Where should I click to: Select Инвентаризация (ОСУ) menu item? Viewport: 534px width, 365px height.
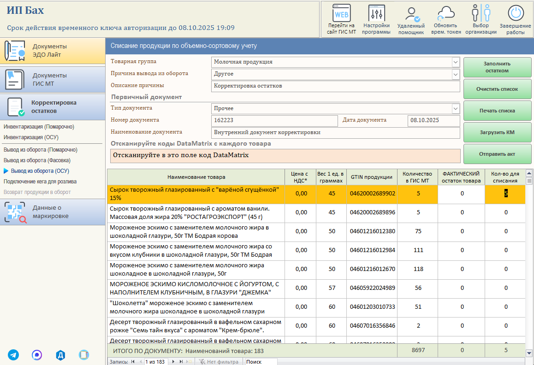[x=31, y=137]
